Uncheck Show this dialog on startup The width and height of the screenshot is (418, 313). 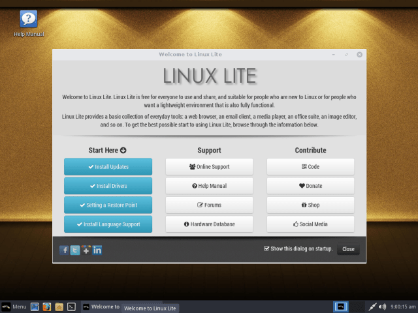(x=266, y=248)
